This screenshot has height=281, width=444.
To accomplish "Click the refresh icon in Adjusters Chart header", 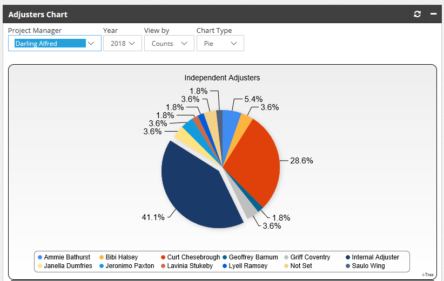I will pyautogui.click(x=417, y=15).
